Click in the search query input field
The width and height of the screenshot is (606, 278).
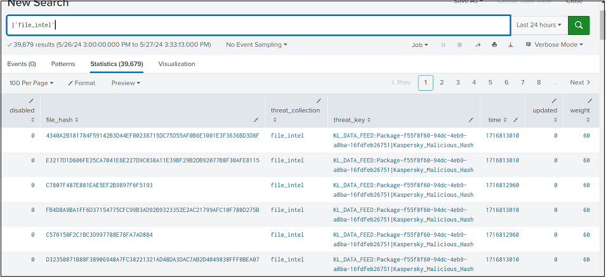[x=254, y=25]
